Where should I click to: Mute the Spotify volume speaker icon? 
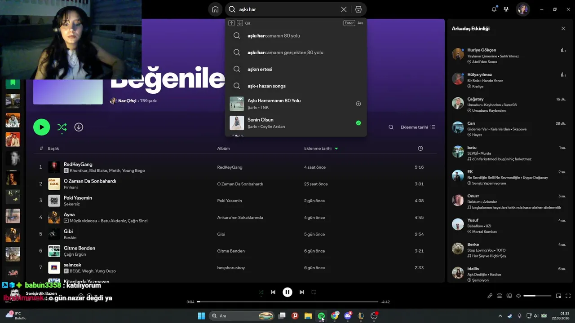tap(518, 296)
